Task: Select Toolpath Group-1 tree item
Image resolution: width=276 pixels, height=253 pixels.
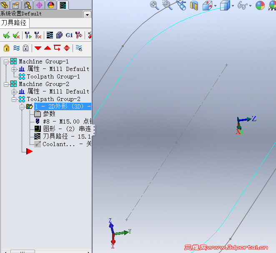Action: tap(53, 76)
